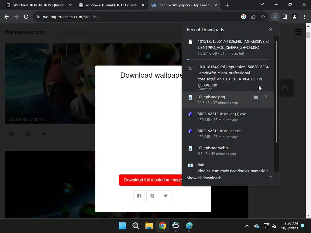Close the Windows 10 Build 10151 tab

pyautogui.click(x=70, y=5)
